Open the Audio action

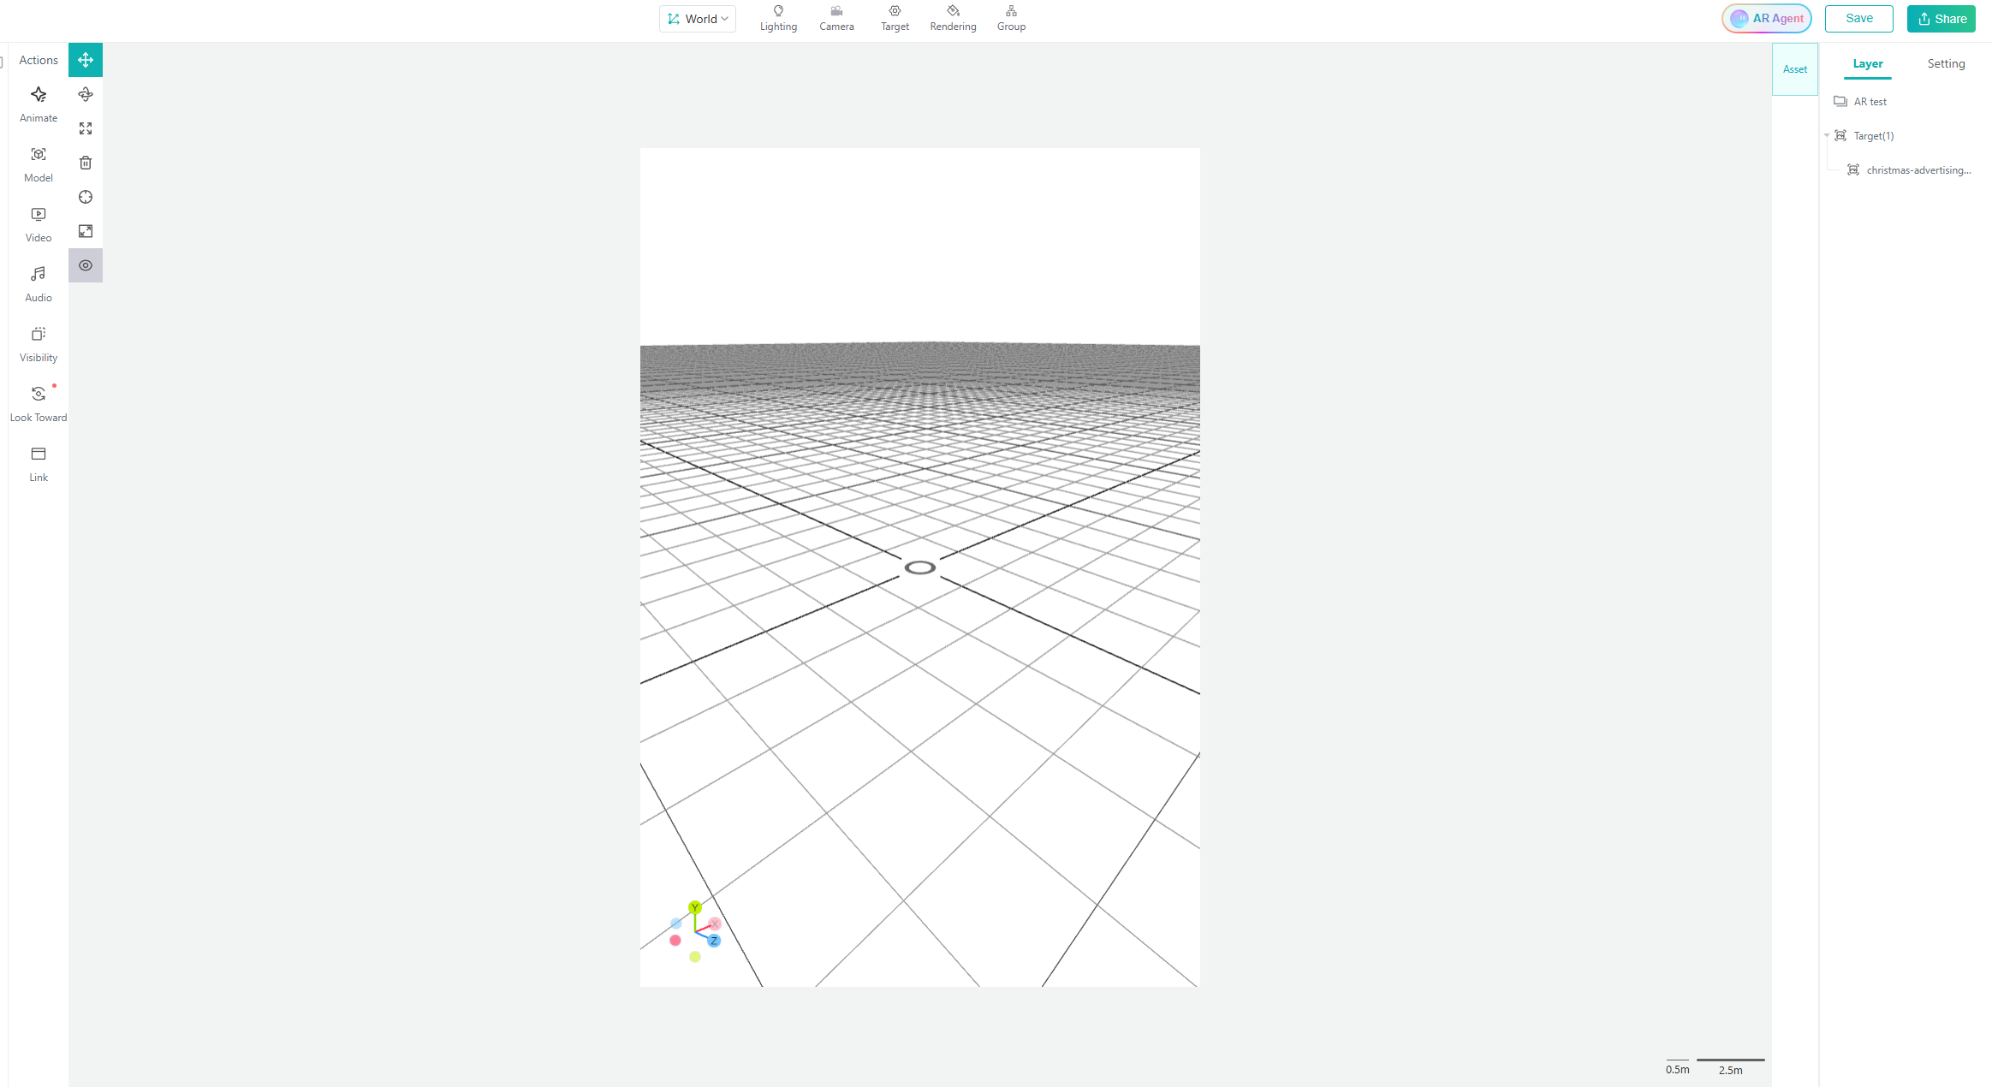[x=39, y=284]
